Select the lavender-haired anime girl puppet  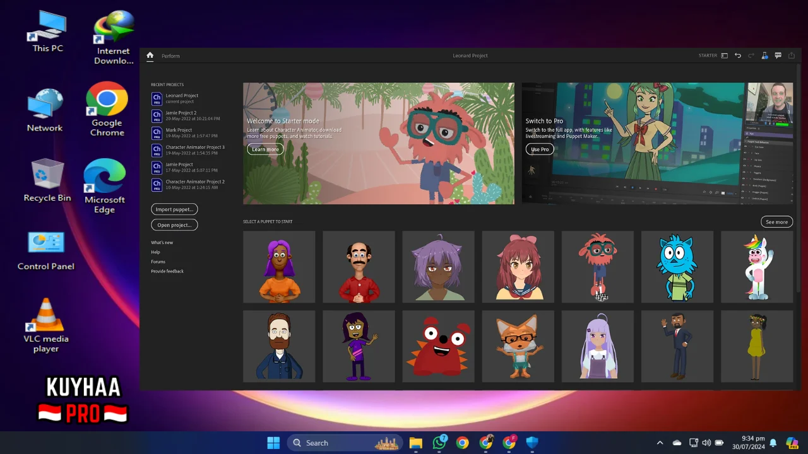coord(597,346)
